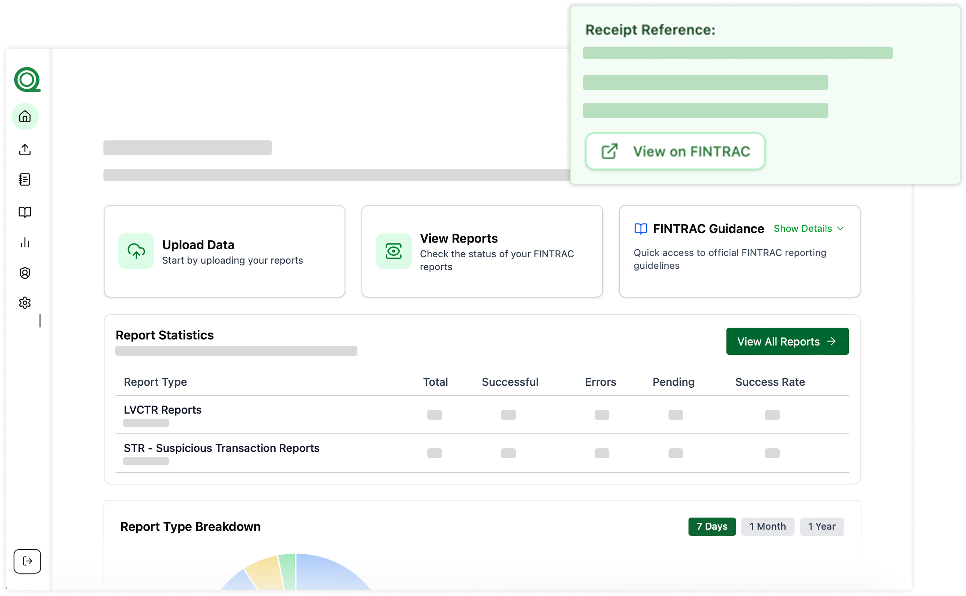The width and height of the screenshot is (966, 596).
Task: Click the Errors column header
Action: pyautogui.click(x=600, y=382)
